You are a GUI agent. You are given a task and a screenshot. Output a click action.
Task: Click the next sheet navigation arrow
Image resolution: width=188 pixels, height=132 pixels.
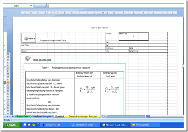(x=10, y=116)
